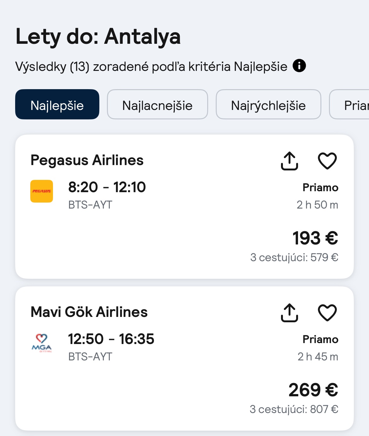The height and width of the screenshot is (436, 369).
Task: Open the sorting info icon beside Najlepšie
Action: point(299,66)
